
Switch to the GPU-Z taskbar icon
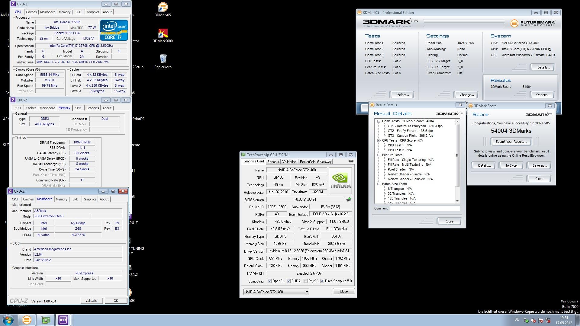coord(46,320)
